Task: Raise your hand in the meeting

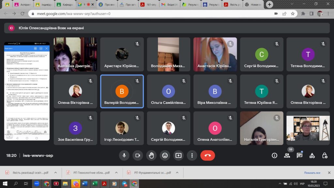Action: tap(151, 155)
